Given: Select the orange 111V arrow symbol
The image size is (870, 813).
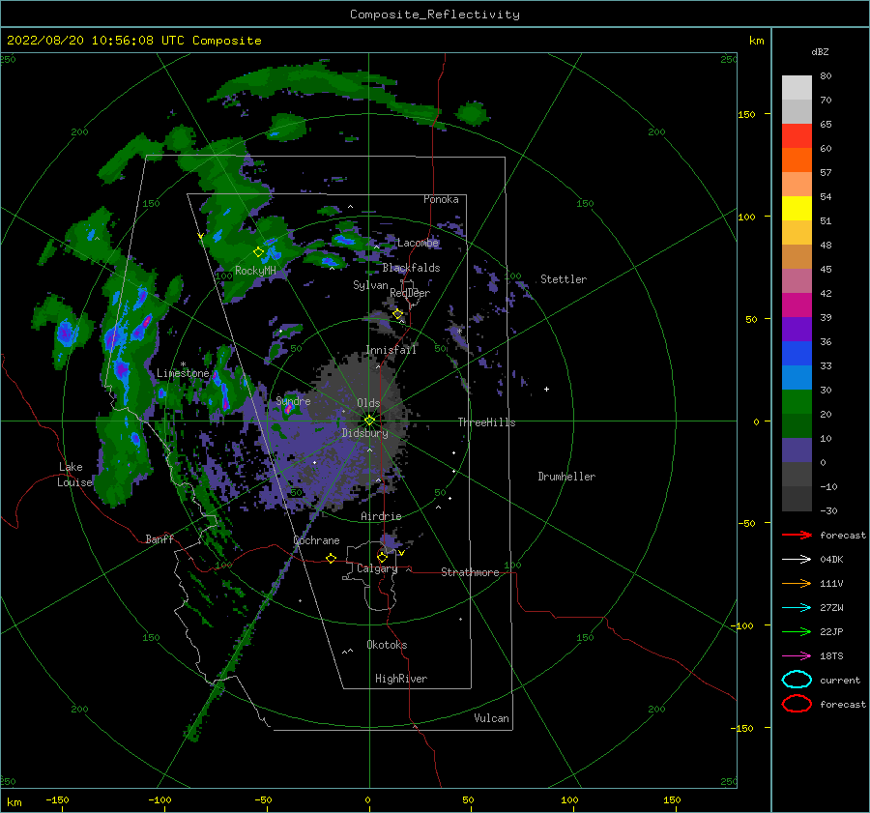Looking at the screenshot, I should point(797,583).
